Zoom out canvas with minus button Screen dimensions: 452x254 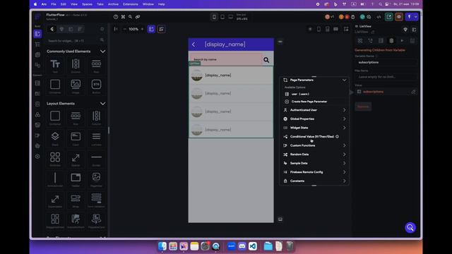pyautogui.click(x=124, y=29)
